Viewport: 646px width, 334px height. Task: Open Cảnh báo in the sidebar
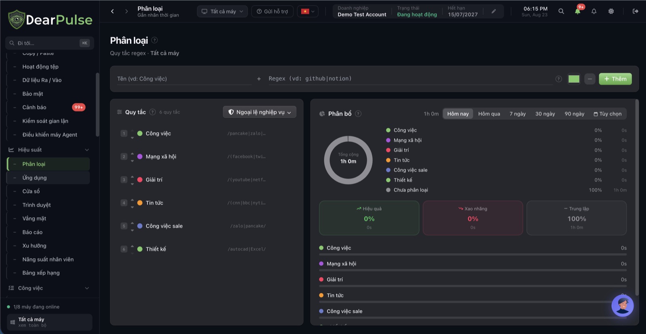click(48, 107)
